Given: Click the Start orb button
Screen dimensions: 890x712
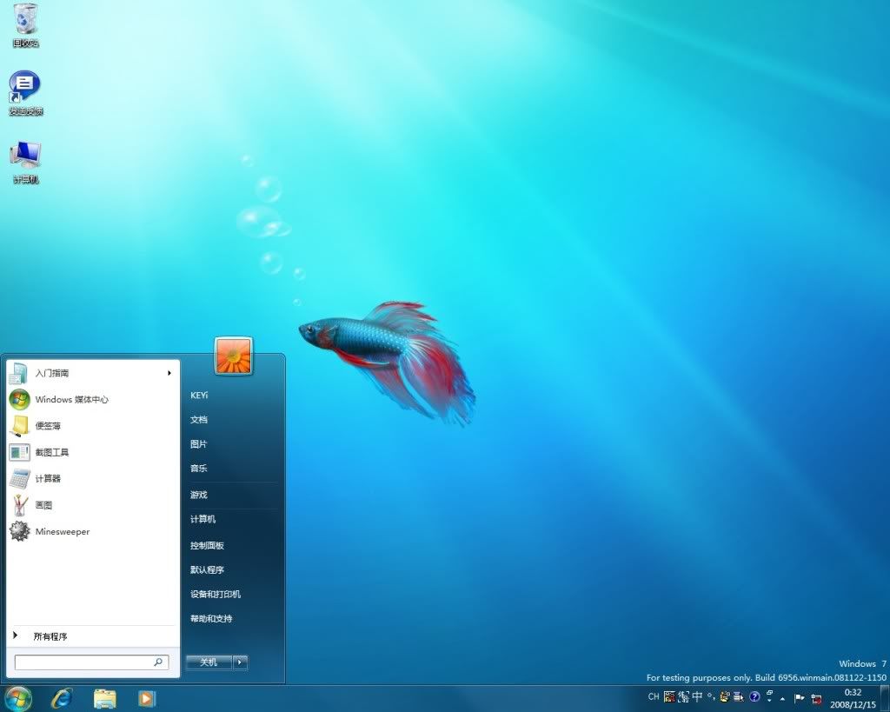Looking at the screenshot, I should click(x=17, y=698).
